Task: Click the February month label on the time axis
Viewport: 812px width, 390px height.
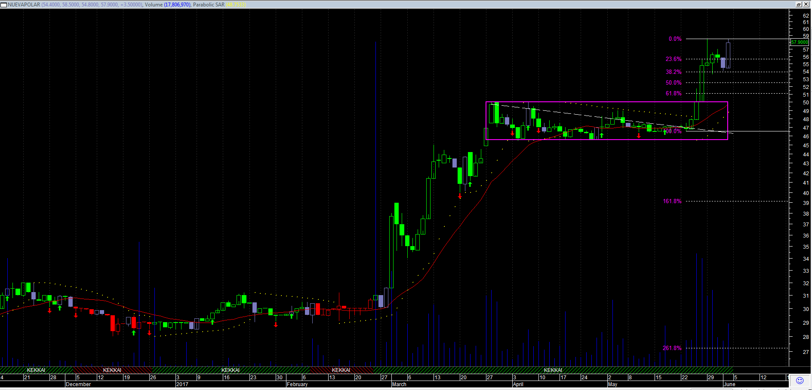Action: (x=297, y=384)
